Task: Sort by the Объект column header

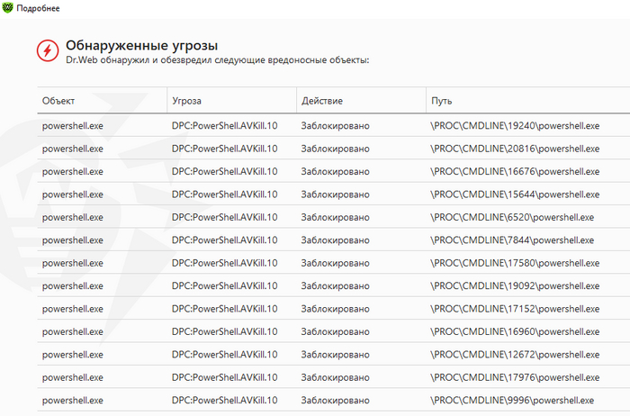Action: tap(58, 101)
